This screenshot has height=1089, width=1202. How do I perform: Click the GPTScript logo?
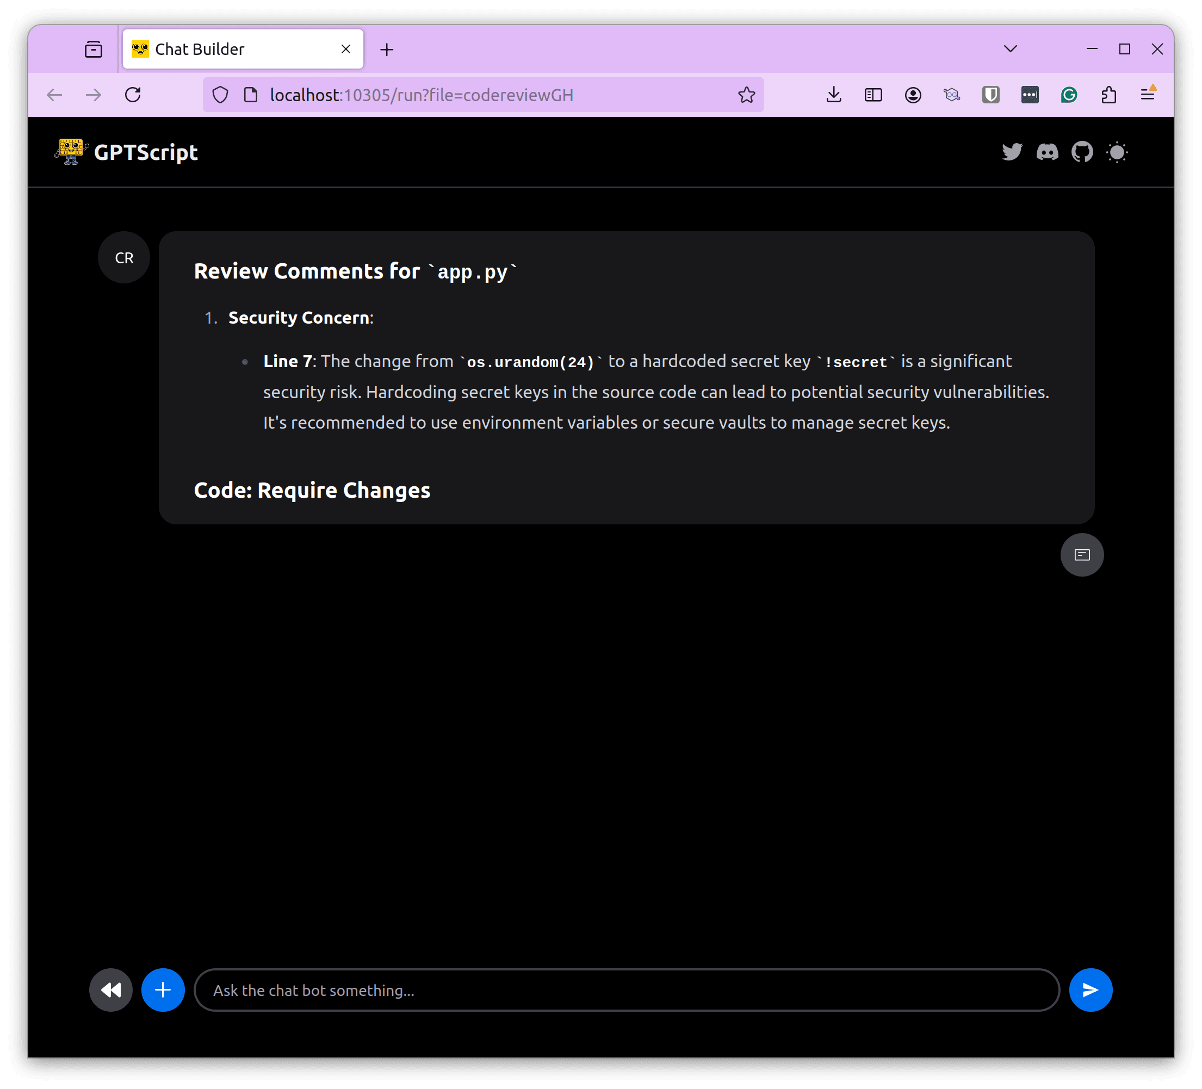[126, 152]
